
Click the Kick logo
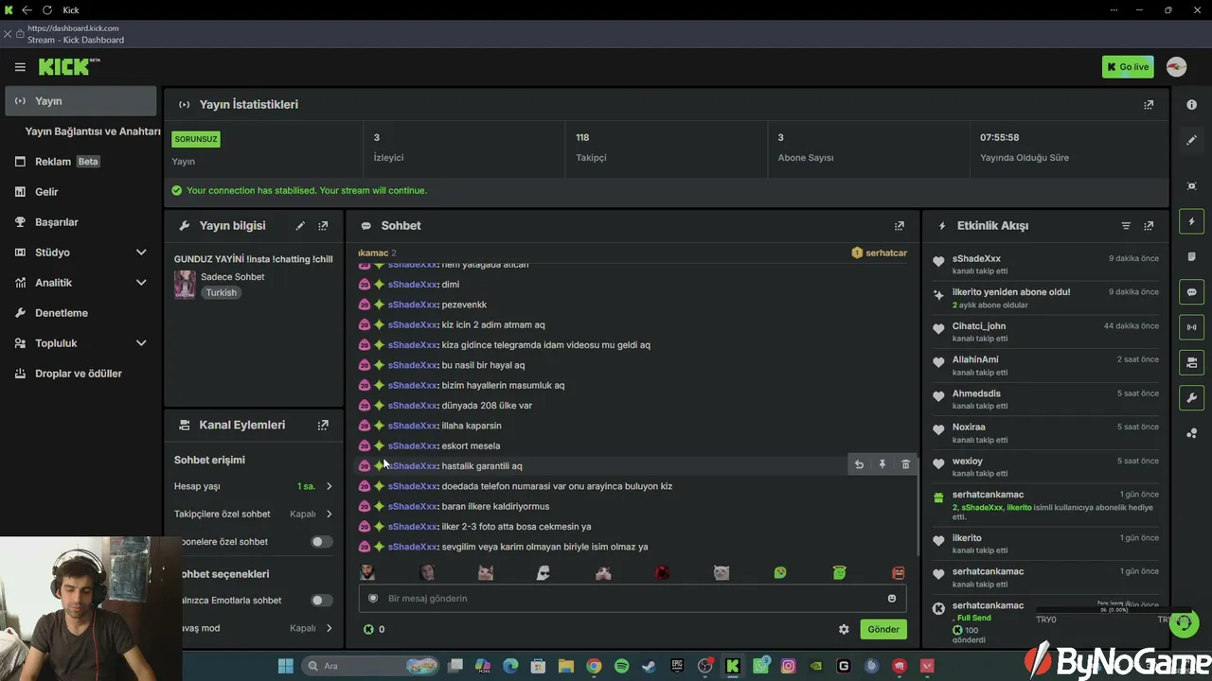pyautogui.click(x=69, y=66)
